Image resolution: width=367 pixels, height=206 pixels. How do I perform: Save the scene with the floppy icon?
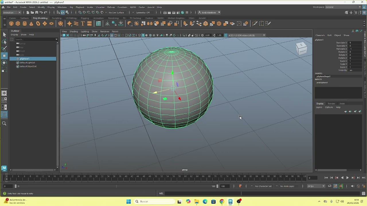pos(36,13)
